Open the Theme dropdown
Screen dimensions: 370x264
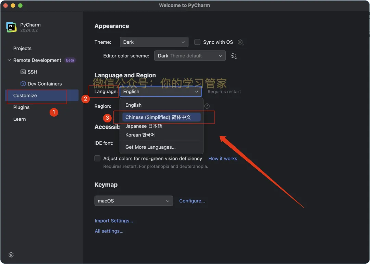[154, 42]
